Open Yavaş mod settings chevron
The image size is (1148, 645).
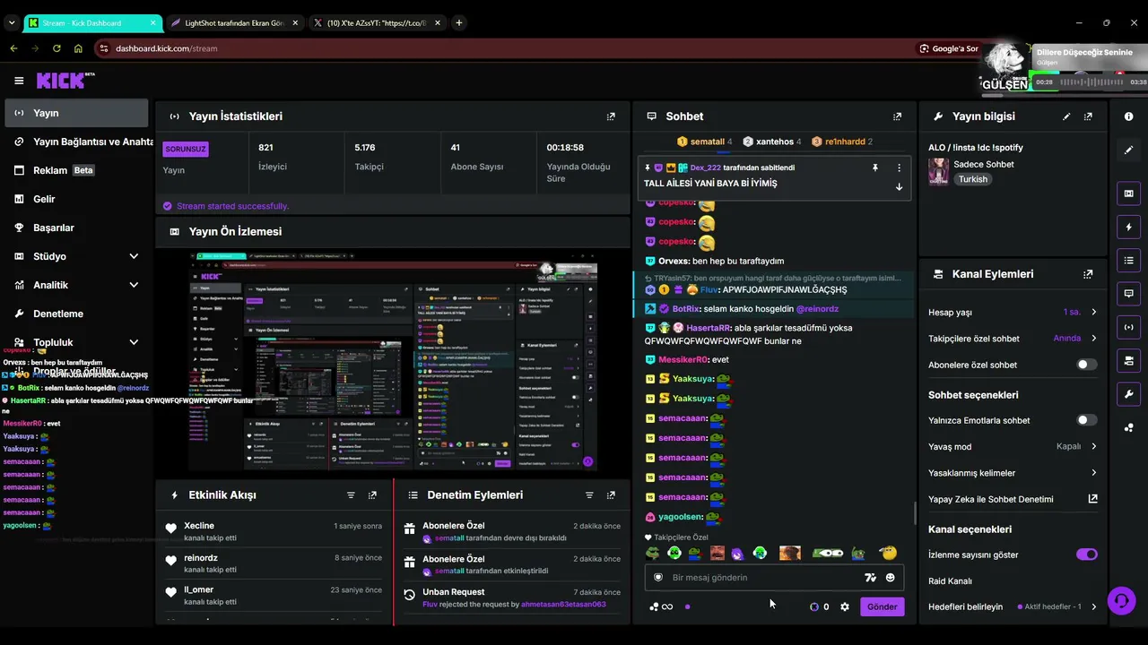(x=1093, y=446)
